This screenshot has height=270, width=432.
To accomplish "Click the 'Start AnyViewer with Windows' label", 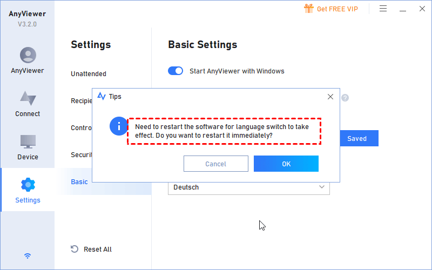I will tap(237, 71).
